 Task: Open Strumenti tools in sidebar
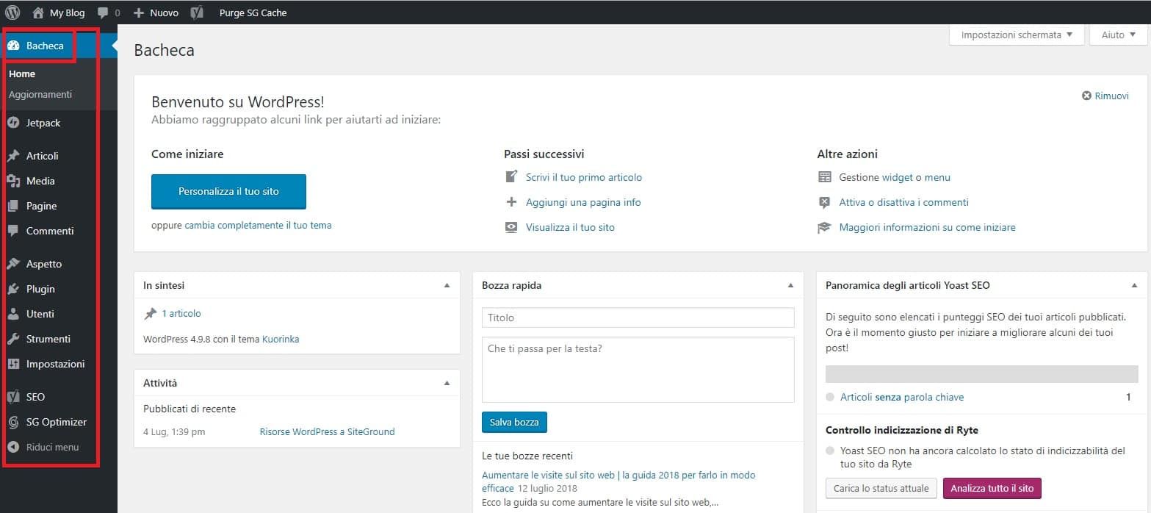coord(48,339)
